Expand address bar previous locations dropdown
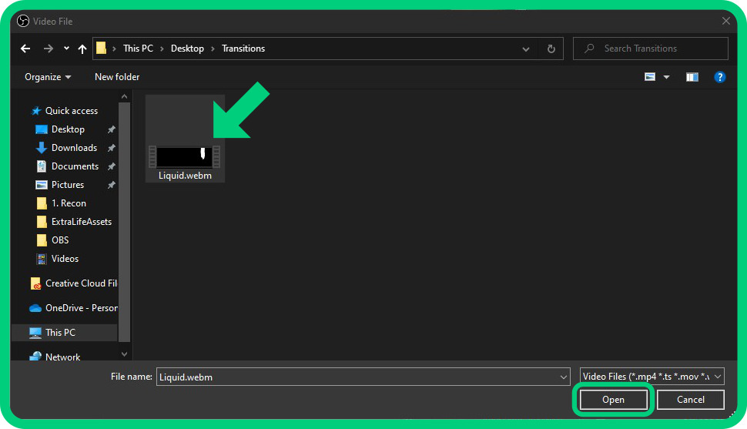747x429 pixels. [525, 49]
